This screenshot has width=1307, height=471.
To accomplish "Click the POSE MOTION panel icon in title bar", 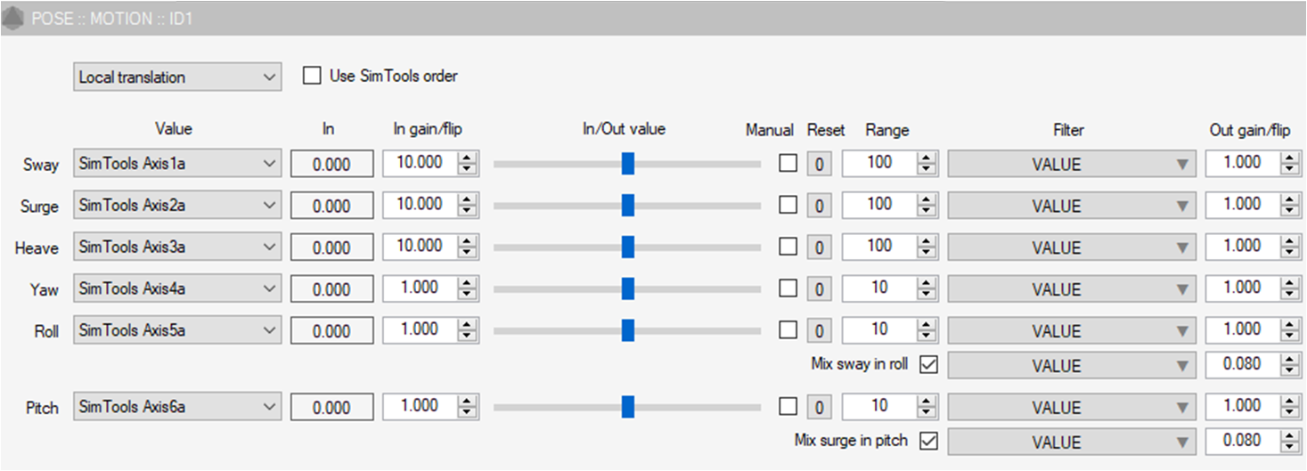I will pos(12,18).
